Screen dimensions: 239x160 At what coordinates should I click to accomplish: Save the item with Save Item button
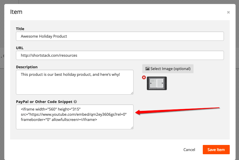(x=216, y=150)
